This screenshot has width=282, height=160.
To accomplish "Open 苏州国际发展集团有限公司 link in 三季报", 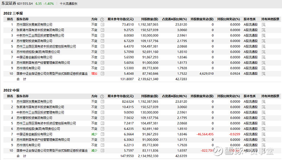I will (x=34, y=25).
